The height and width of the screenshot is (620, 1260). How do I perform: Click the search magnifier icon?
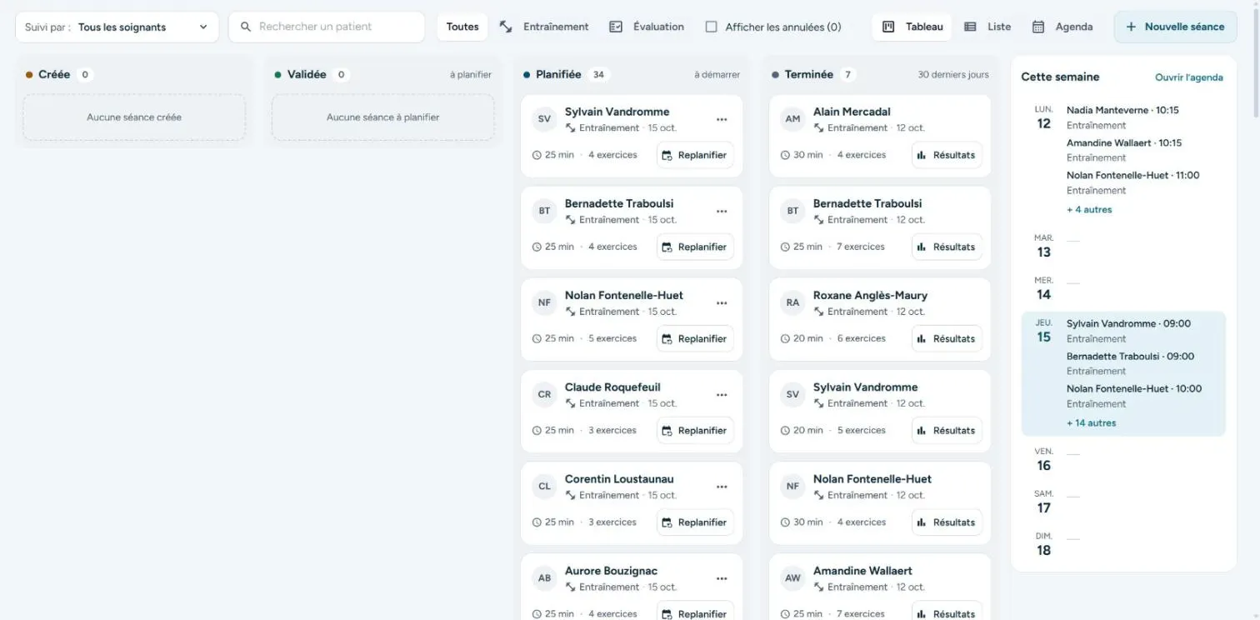pos(246,27)
